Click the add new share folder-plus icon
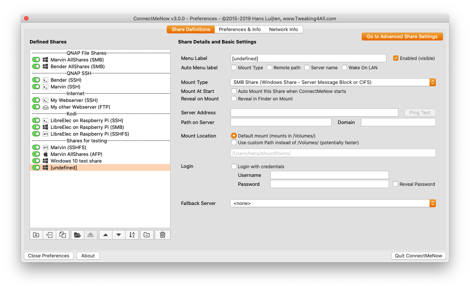The height and width of the screenshot is (290, 470). [36, 235]
